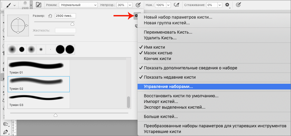Toggle pressure for opacity icon

point(138,5)
